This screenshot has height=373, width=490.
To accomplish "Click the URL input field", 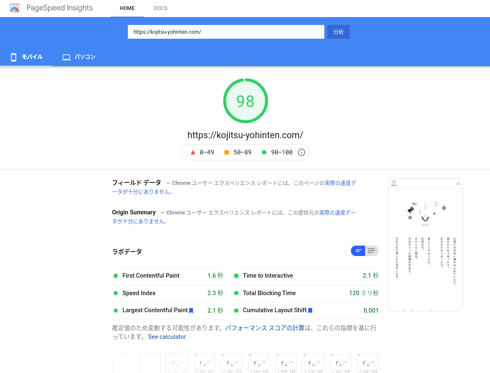I will pyautogui.click(x=226, y=32).
